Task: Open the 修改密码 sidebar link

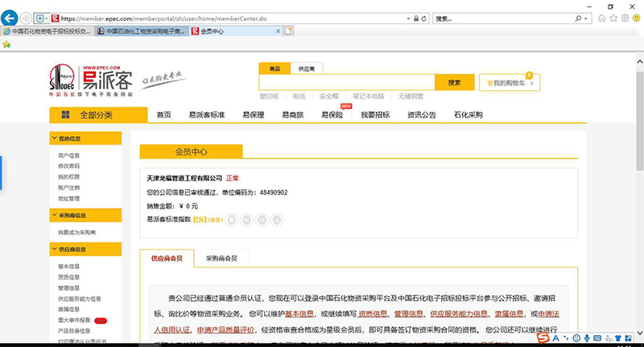Action: 69,167
